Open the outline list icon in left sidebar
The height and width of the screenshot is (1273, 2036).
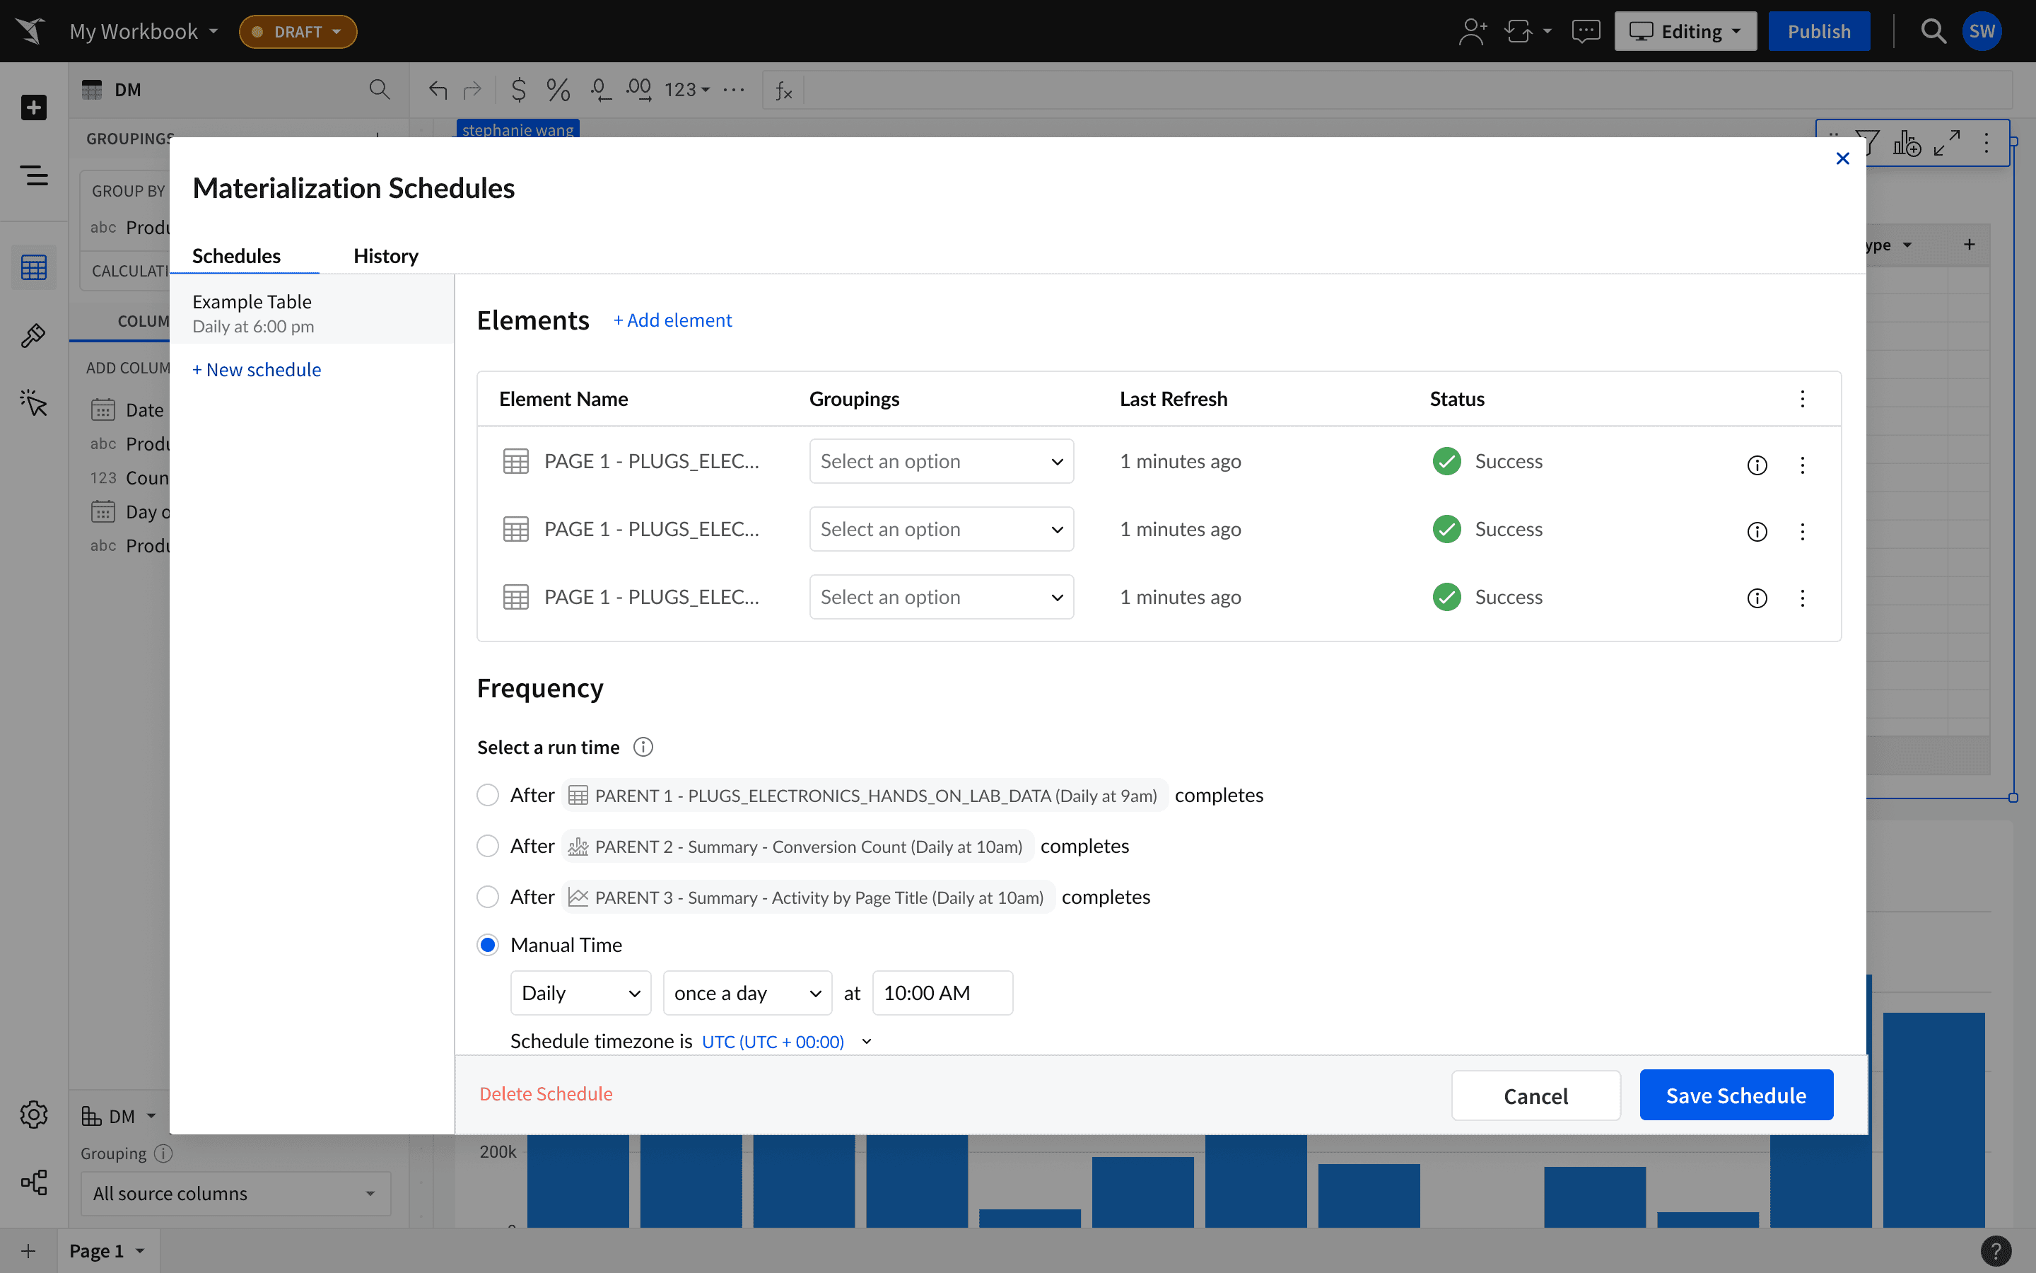coord(34,175)
